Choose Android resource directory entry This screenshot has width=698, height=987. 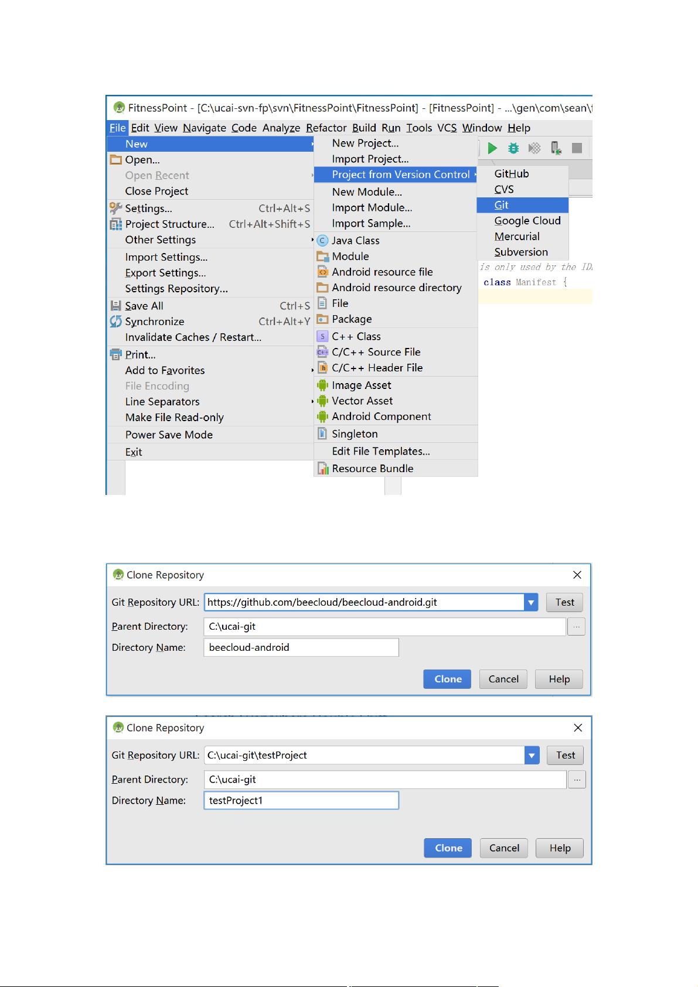click(396, 288)
